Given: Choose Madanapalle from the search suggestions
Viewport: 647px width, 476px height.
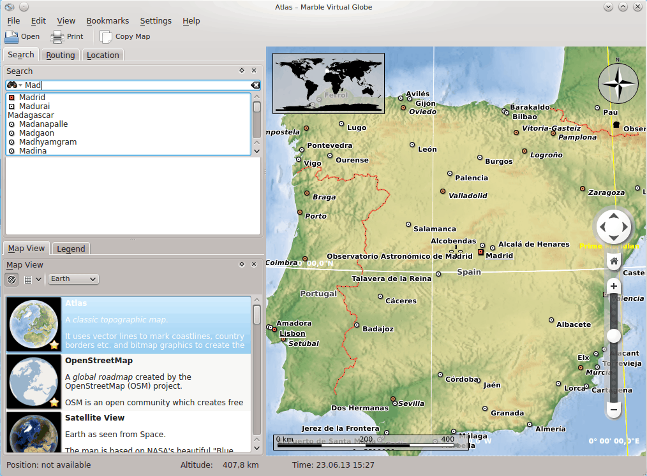Looking at the screenshot, I should tap(128, 124).
